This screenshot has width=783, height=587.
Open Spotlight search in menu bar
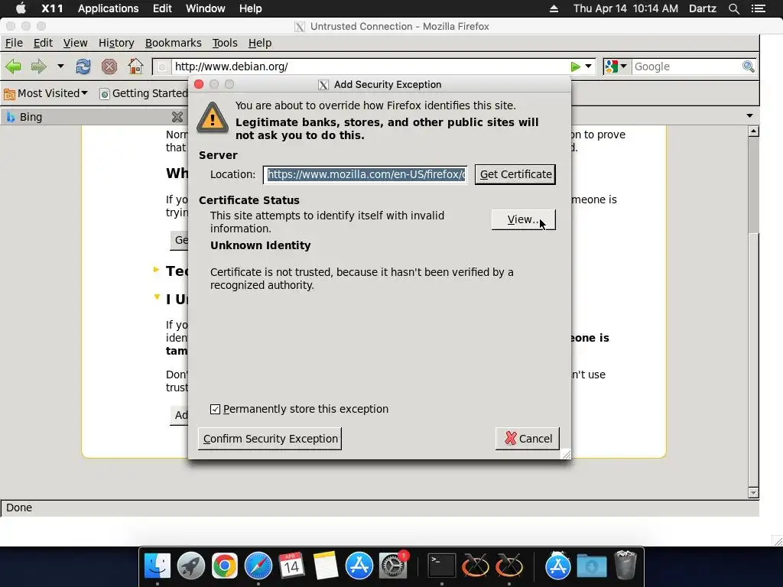click(733, 8)
